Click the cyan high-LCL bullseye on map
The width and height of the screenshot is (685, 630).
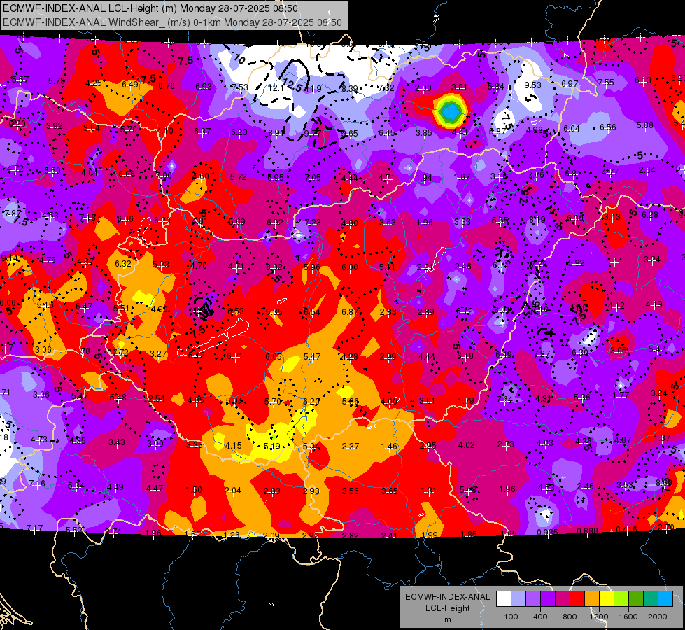449,113
